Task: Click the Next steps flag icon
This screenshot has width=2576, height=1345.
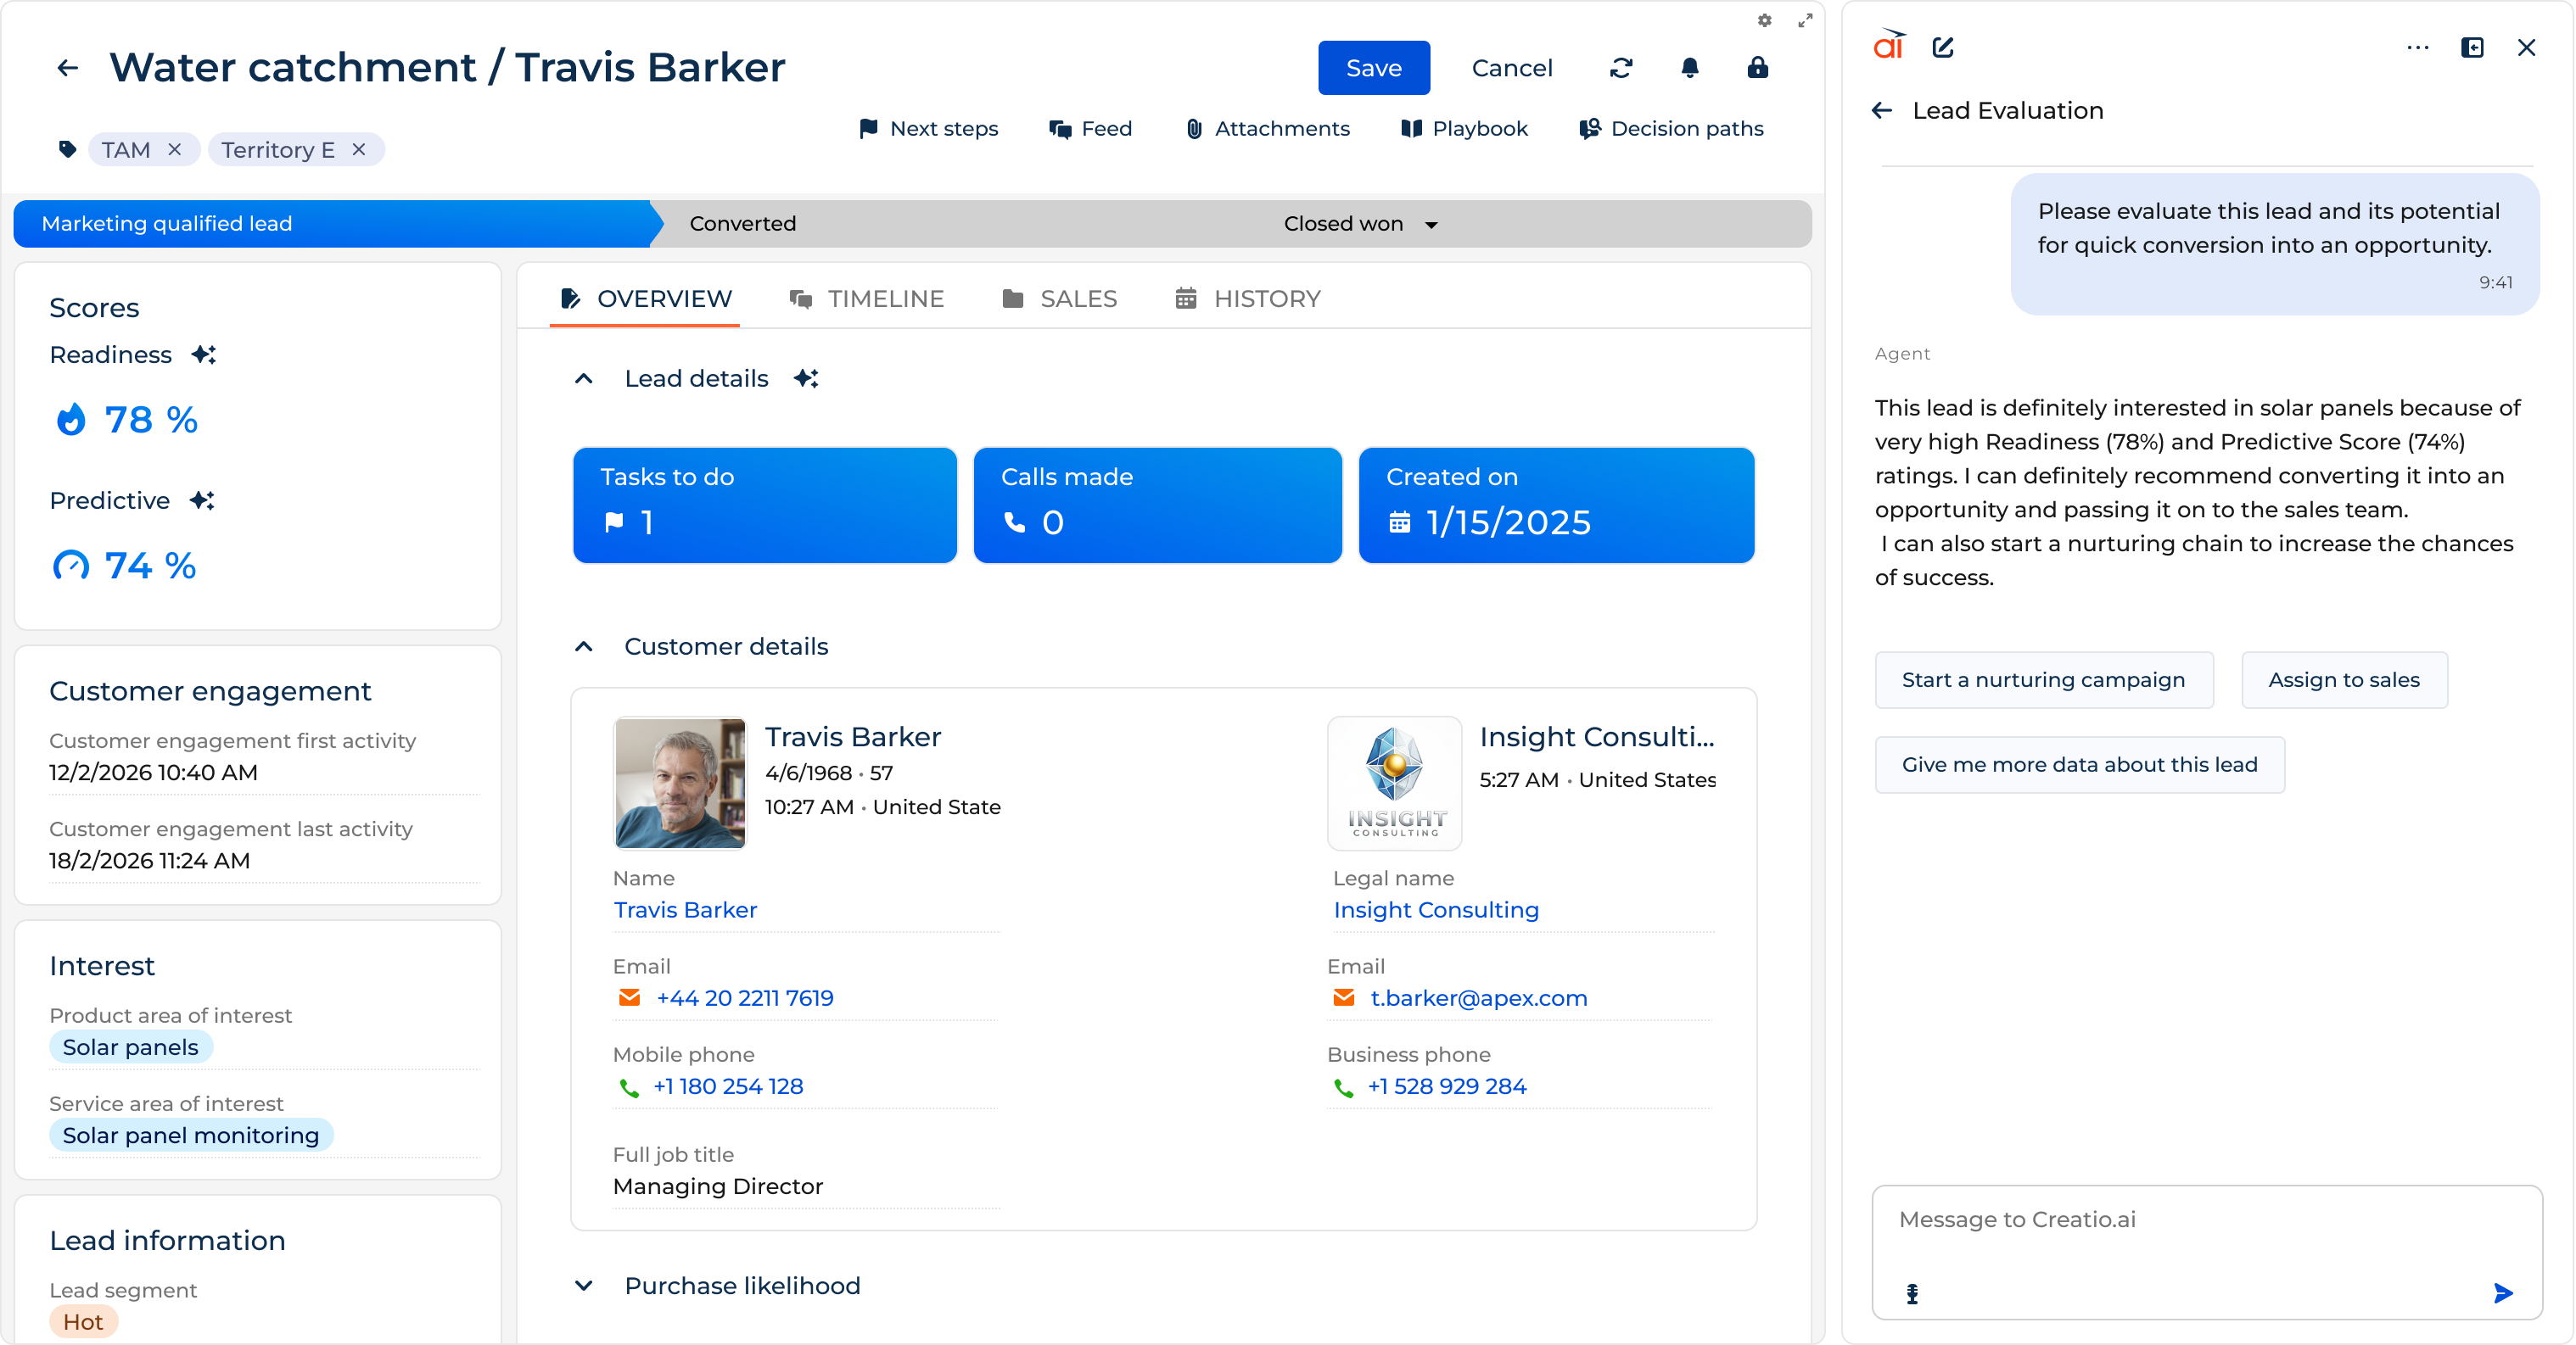Action: [869, 129]
